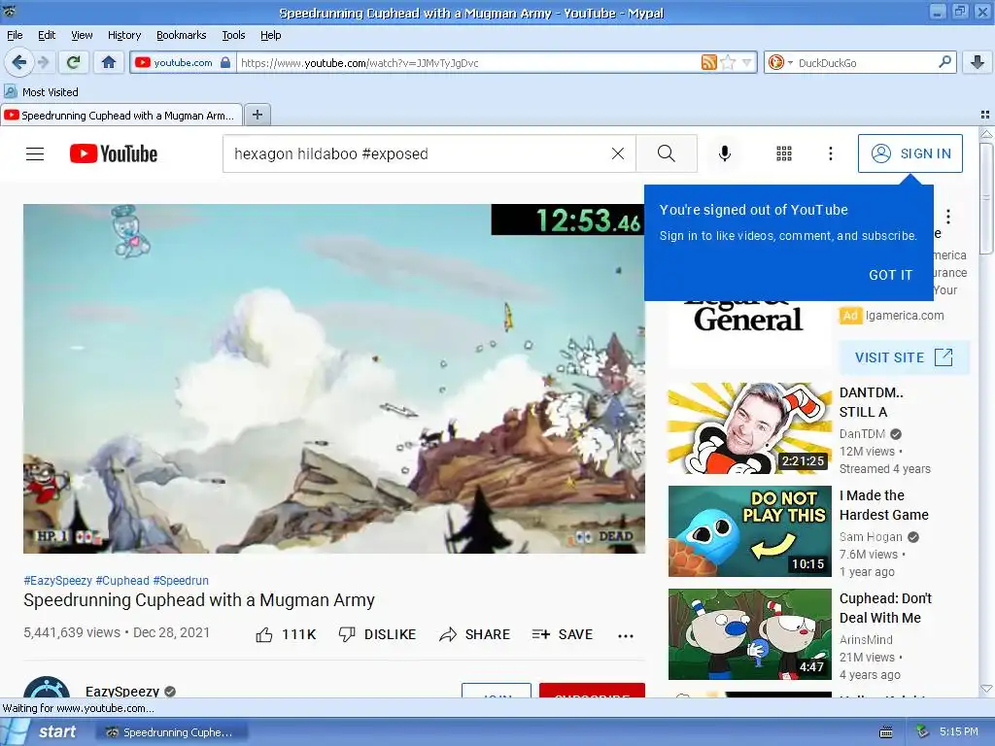Open the Most Visited bookmarks folder
The image size is (995, 746).
pos(42,92)
